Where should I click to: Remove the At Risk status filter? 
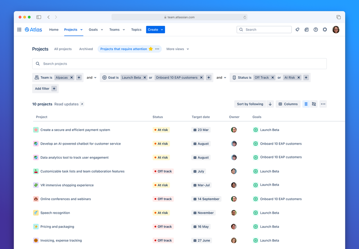coord(299,77)
